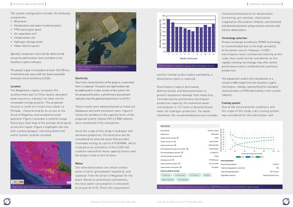293x207 pixels.
Task: Click the 'Compression unit' bullet item
Action: [24, 38]
